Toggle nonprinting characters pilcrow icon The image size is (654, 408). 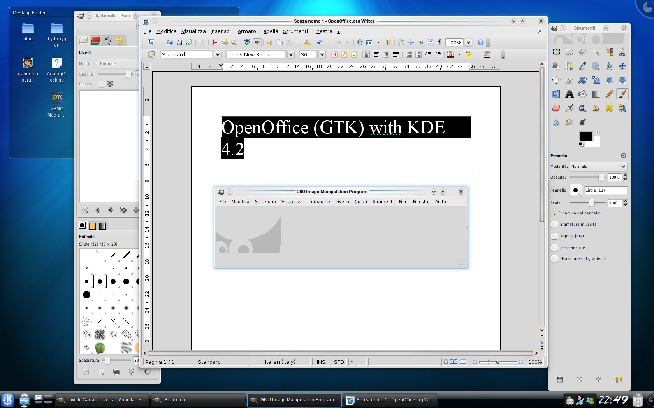point(440,42)
